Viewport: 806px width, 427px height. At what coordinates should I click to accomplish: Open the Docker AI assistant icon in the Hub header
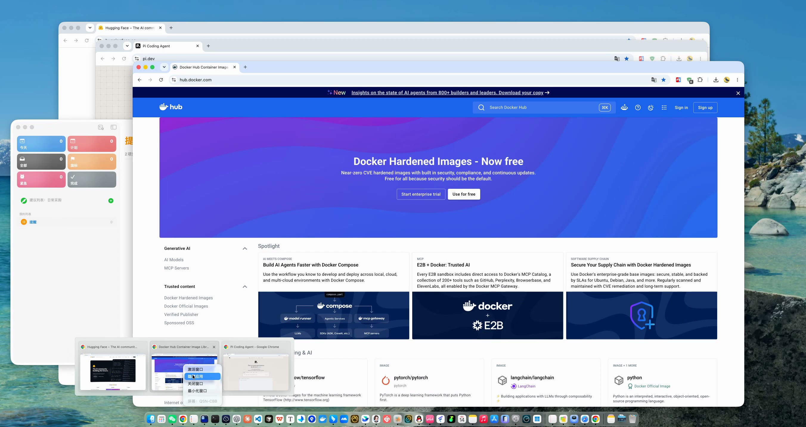click(624, 107)
